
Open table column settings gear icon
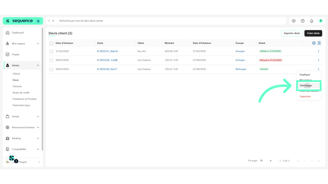314,43
